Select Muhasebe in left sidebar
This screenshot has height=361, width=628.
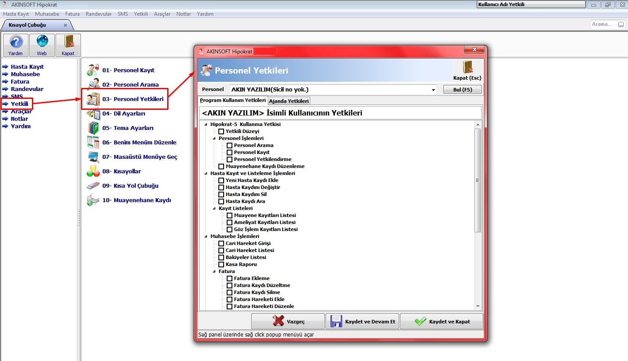pos(25,74)
